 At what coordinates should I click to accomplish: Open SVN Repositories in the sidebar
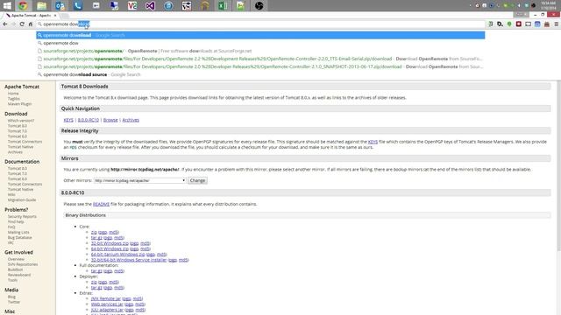23,264
